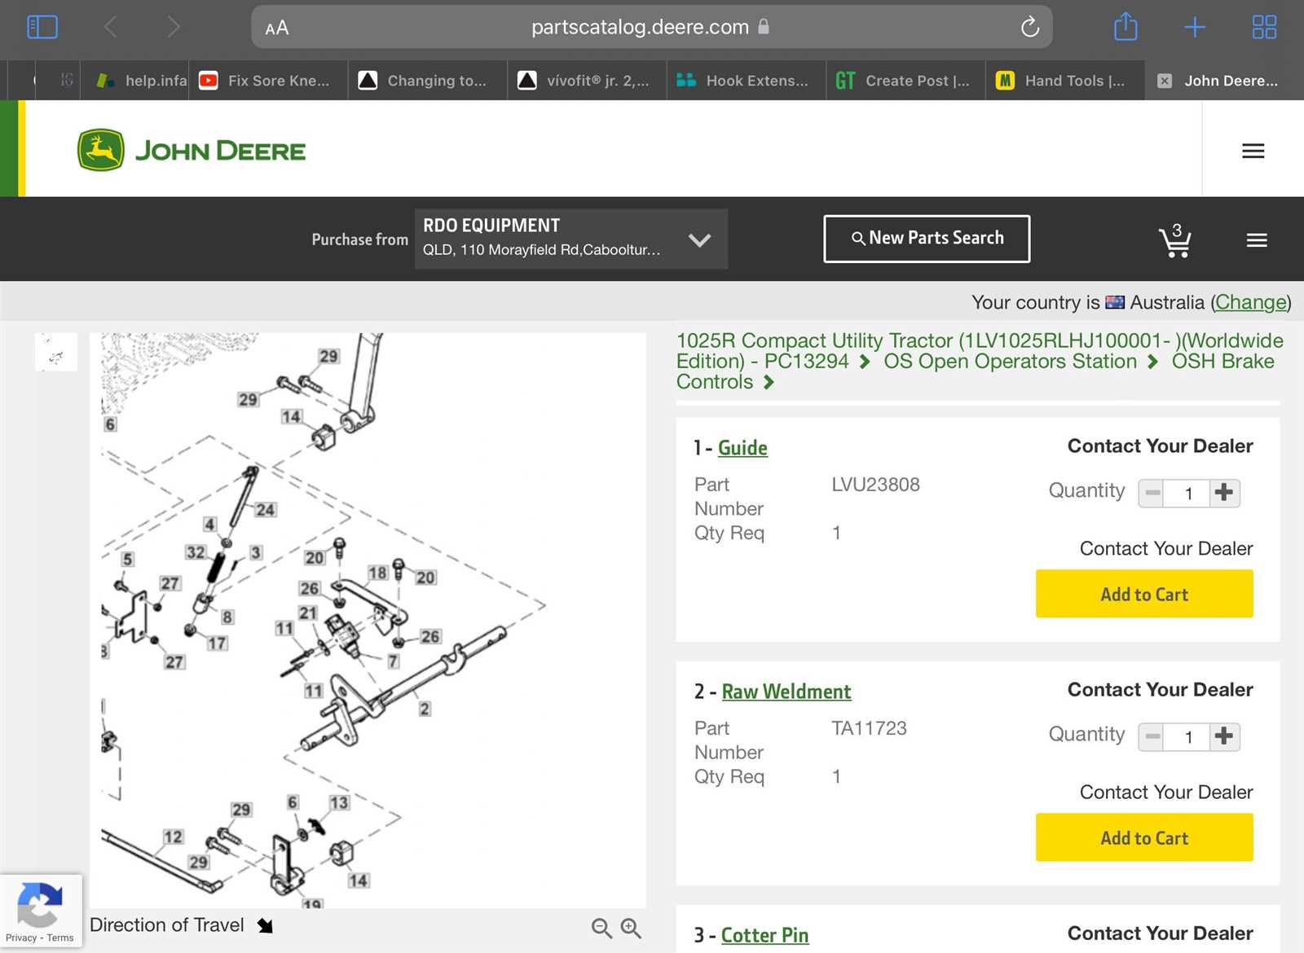Increase quantity for Raw Weldment
Image resolution: width=1304 pixels, height=953 pixels.
[1224, 736]
